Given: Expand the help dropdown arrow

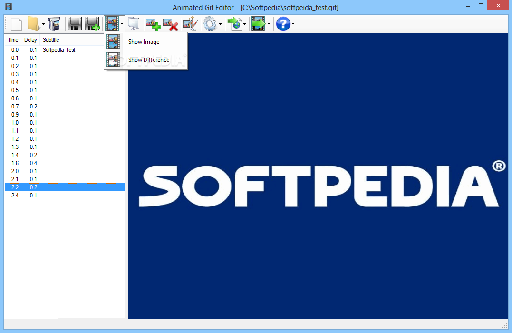Looking at the screenshot, I should coord(293,24).
